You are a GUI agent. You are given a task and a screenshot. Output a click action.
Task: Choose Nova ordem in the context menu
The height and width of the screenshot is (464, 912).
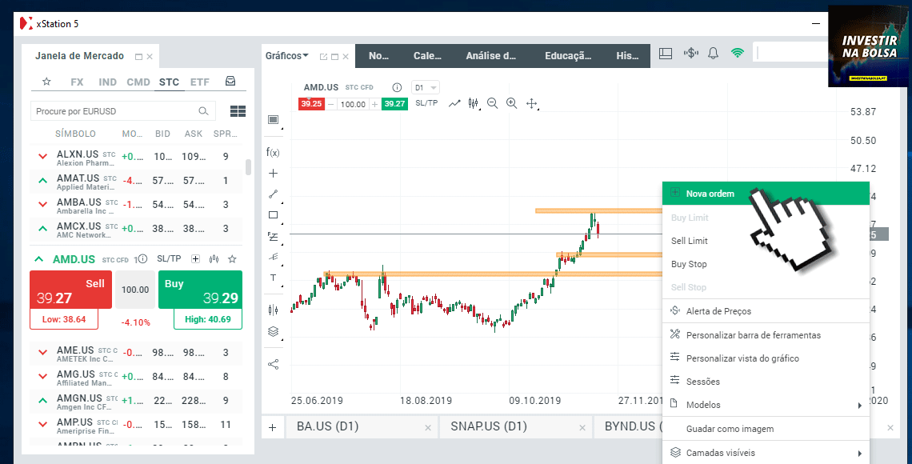766,194
